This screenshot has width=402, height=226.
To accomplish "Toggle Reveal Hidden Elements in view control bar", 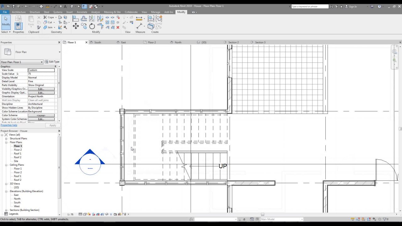I will [x=111, y=214].
